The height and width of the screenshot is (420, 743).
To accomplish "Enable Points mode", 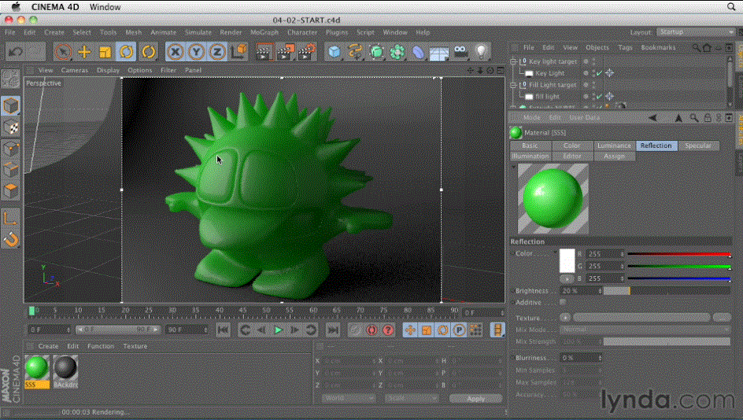I will pos(10,149).
